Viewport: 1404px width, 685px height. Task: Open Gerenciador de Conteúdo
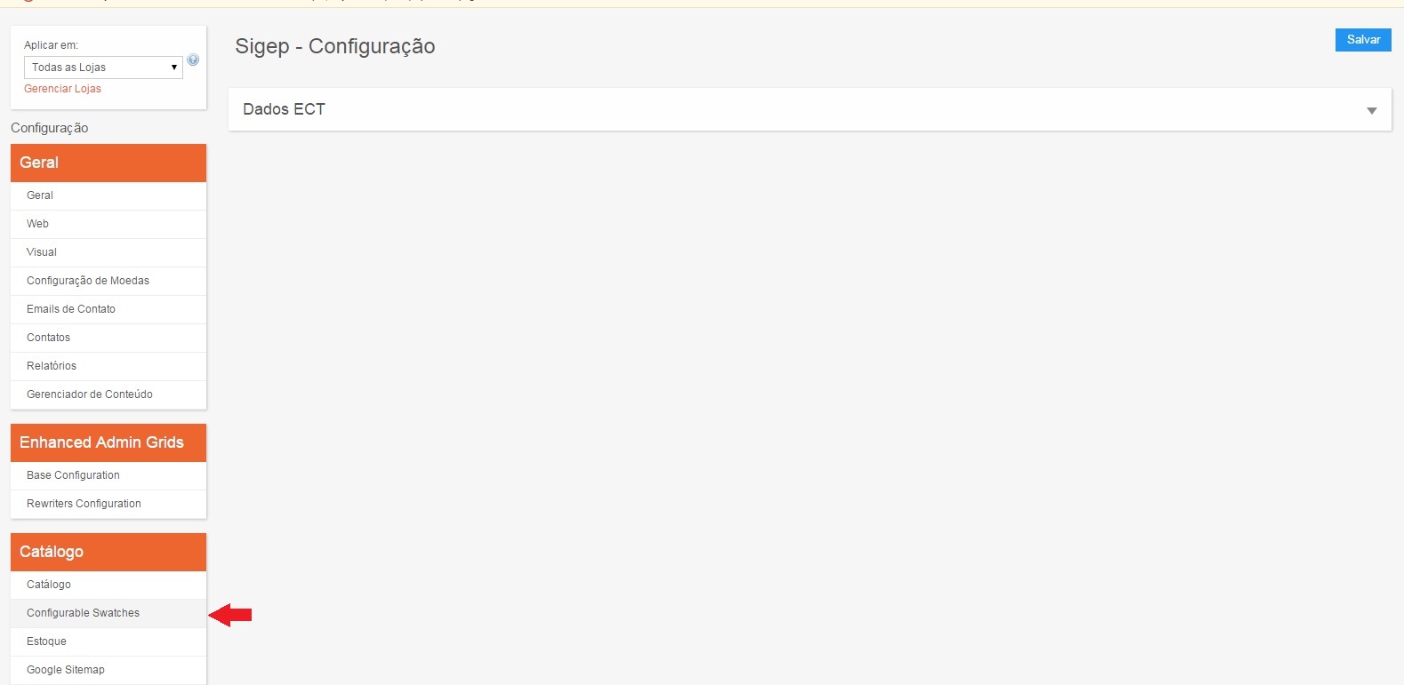108,394
